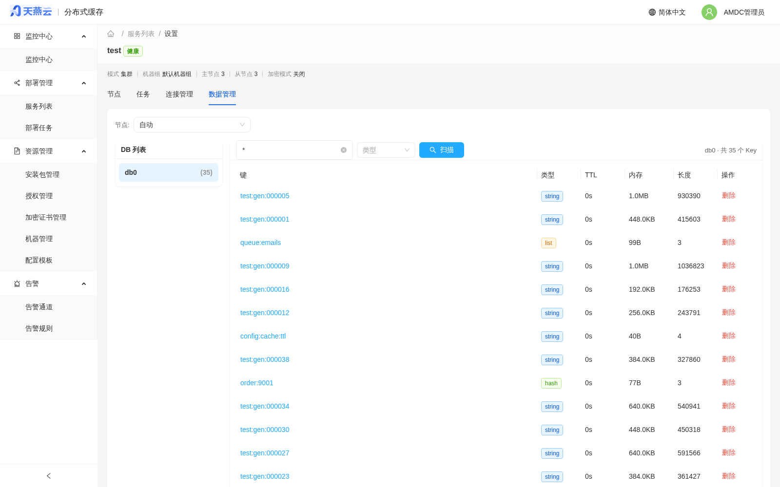
Task: Open 告警规则 in the sidebar
Action: coord(39,328)
